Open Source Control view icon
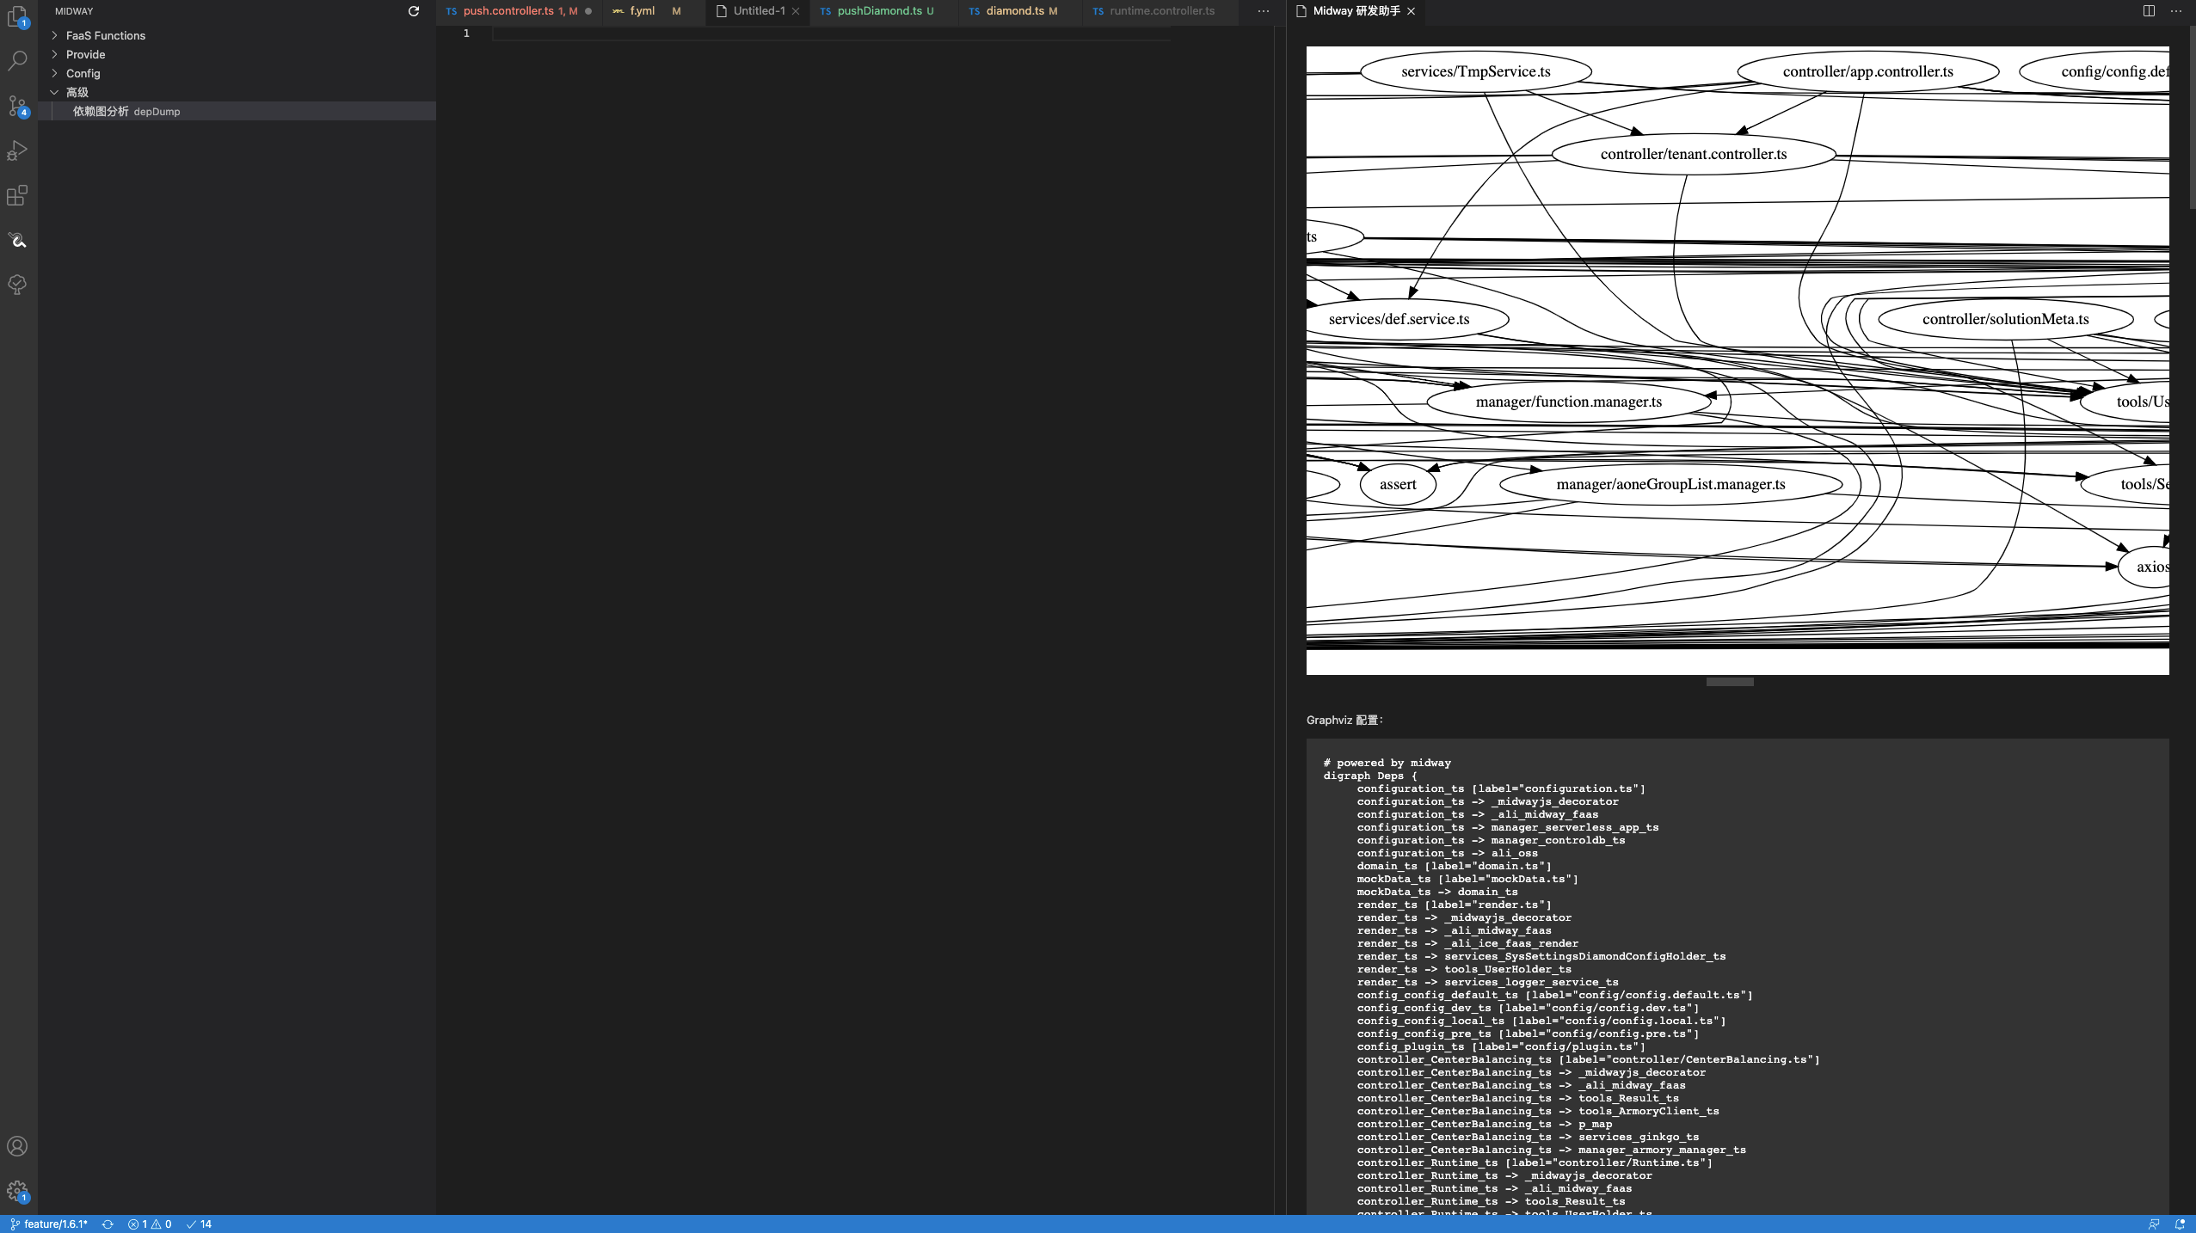 click(17, 106)
